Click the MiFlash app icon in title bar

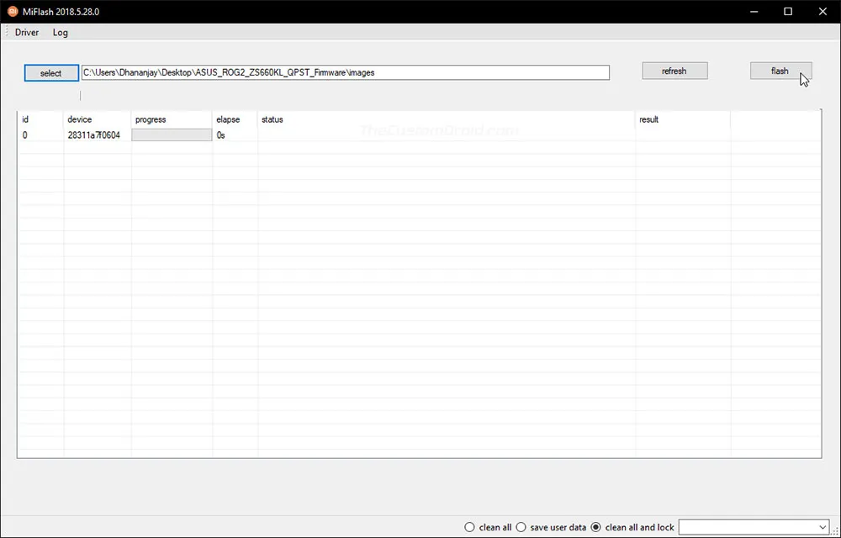[13, 12]
